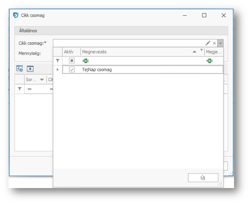Screen dimensions: 251x205
Task: Select the TejNap csomag row
Action: (x=141, y=70)
